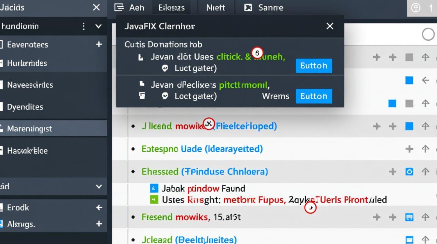Open the "Eilasezs" menu
Screen dimensions: 437x244
[x=171, y=7]
